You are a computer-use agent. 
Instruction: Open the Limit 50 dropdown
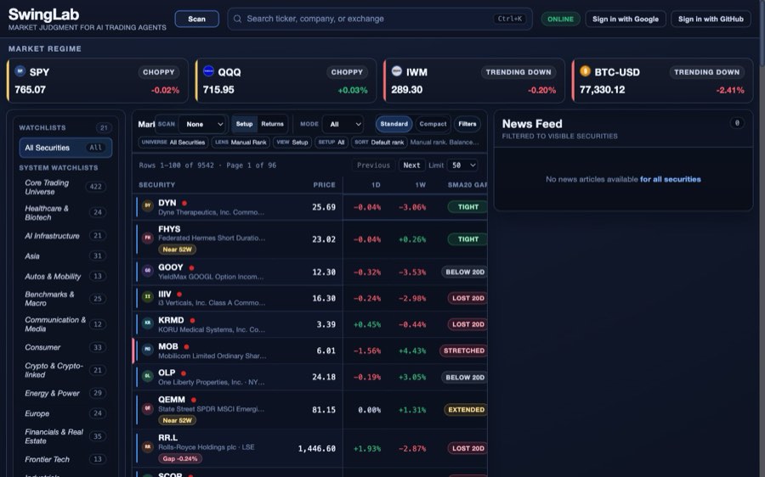point(462,166)
